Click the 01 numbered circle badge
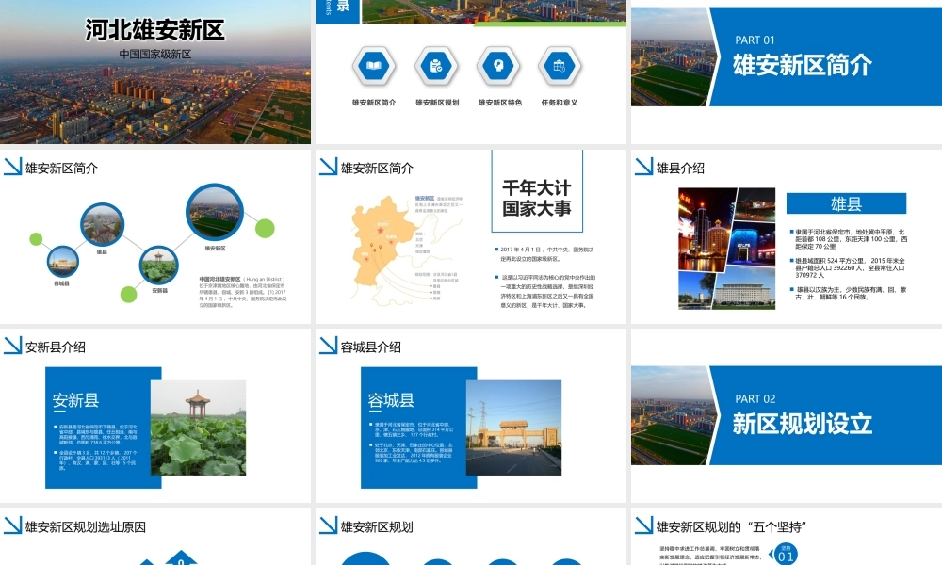The height and width of the screenshot is (565, 942). [x=786, y=555]
